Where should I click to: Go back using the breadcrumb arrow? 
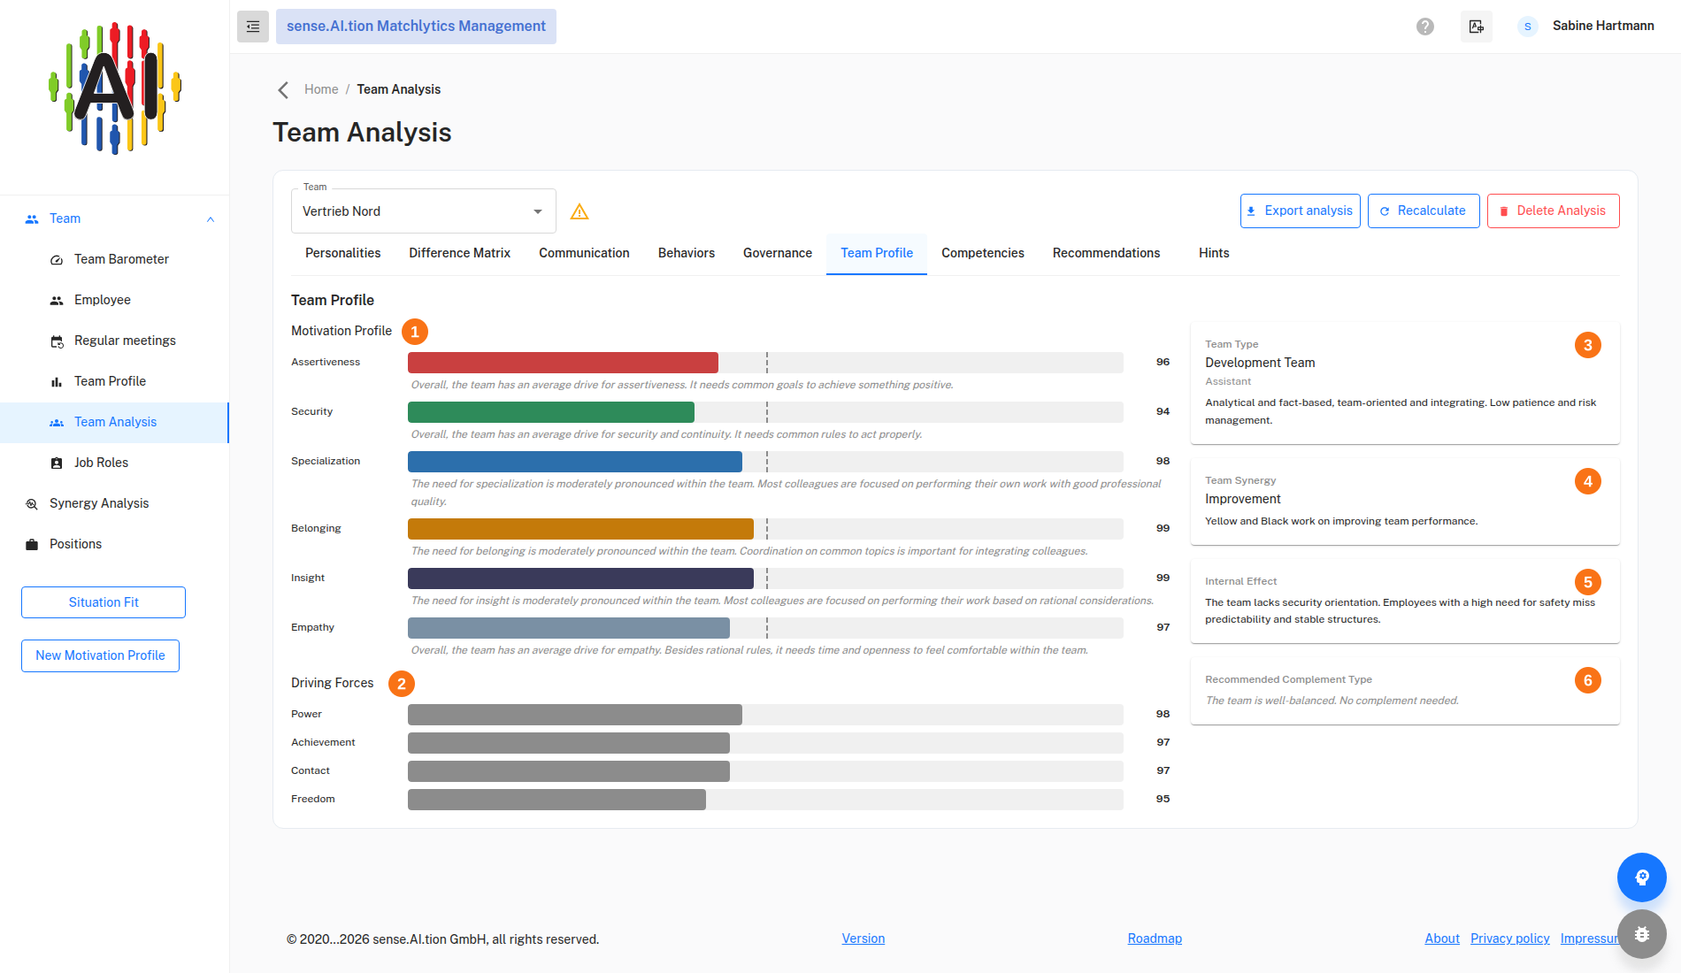pos(283,89)
